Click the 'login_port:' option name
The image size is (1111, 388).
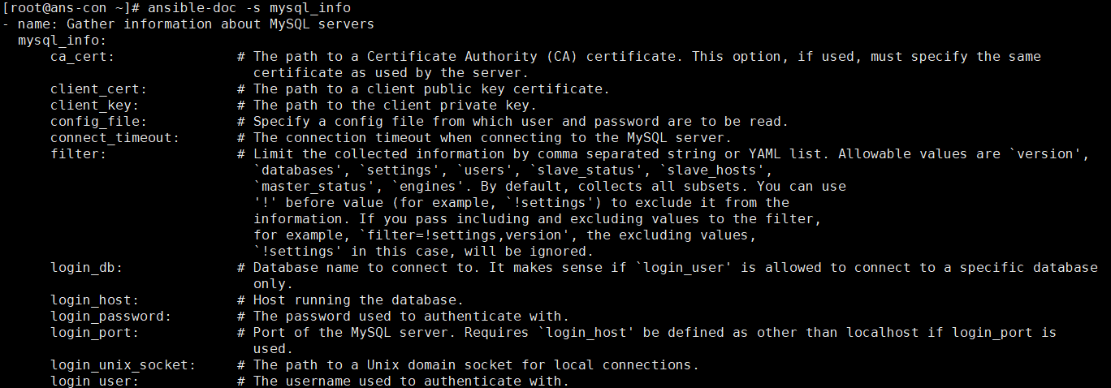click(95, 333)
